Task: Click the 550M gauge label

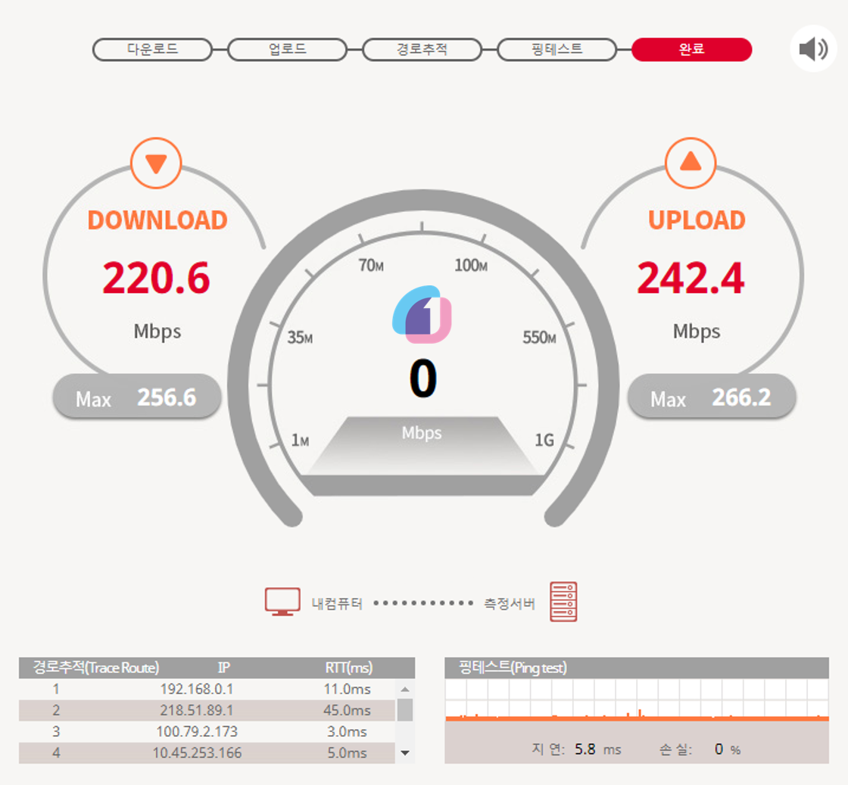Action: pyautogui.click(x=539, y=338)
